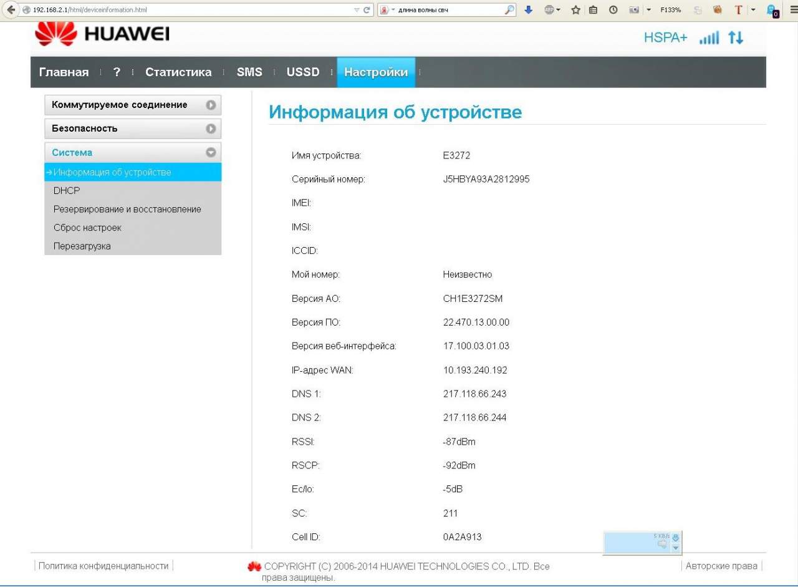Click the software version 22.470.13.00.00
798x587 pixels.
click(476, 323)
